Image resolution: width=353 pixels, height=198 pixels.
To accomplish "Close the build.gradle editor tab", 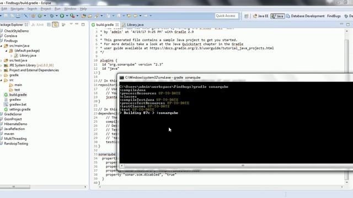I will [x=117, y=25].
